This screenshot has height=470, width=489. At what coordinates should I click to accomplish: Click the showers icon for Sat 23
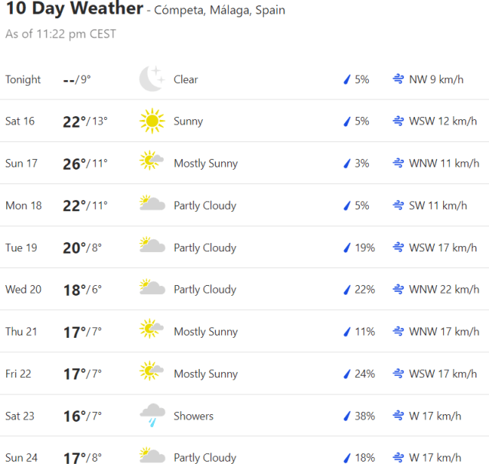(x=152, y=415)
